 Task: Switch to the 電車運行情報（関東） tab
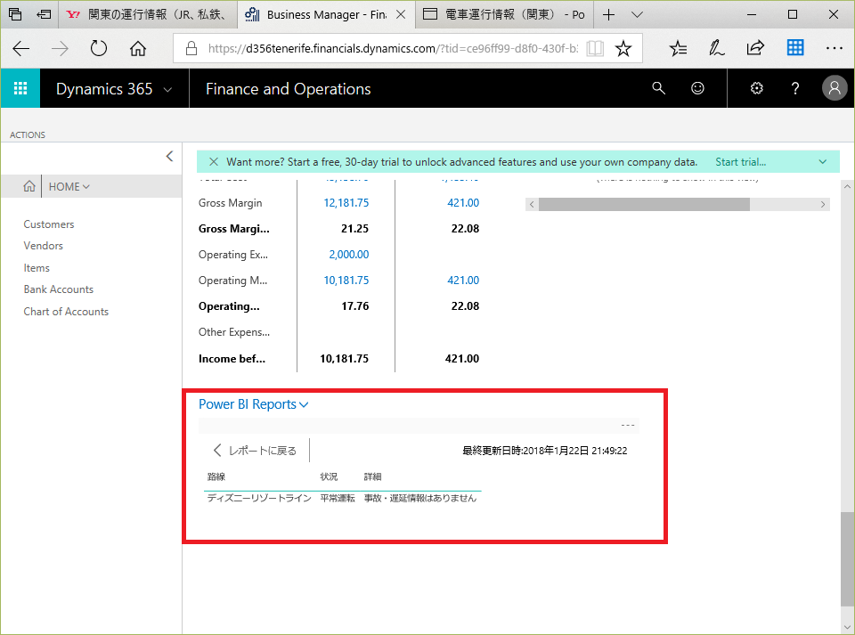pos(505,15)
